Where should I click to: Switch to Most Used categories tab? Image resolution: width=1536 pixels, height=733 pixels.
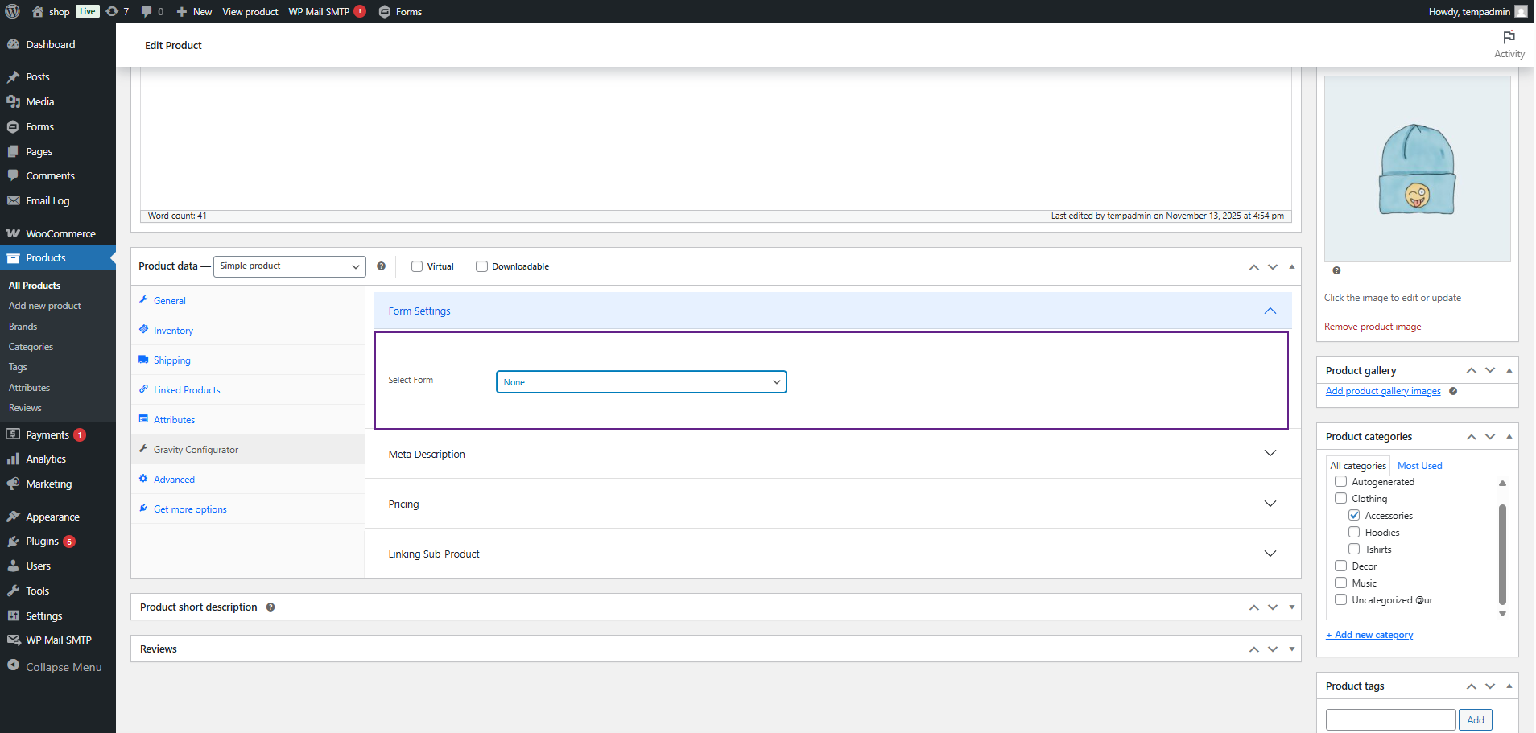coord(1419,466)
